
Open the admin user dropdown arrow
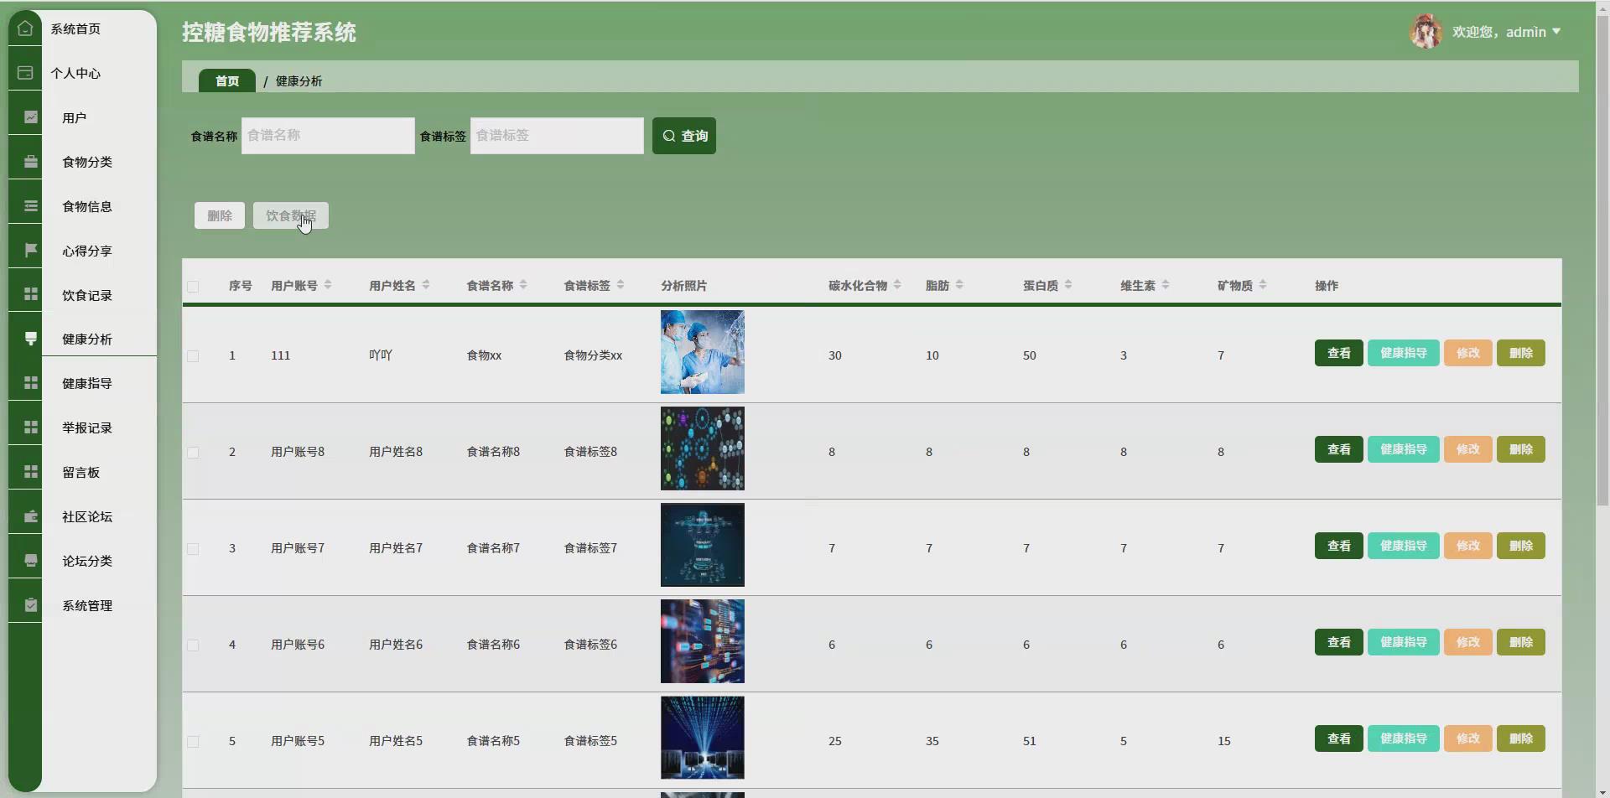click(1556, 32)
